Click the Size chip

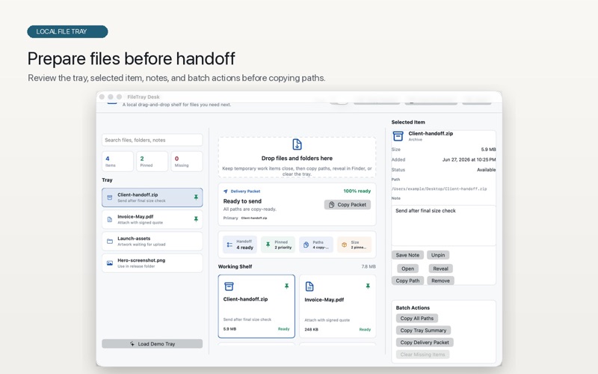point(354,245)
